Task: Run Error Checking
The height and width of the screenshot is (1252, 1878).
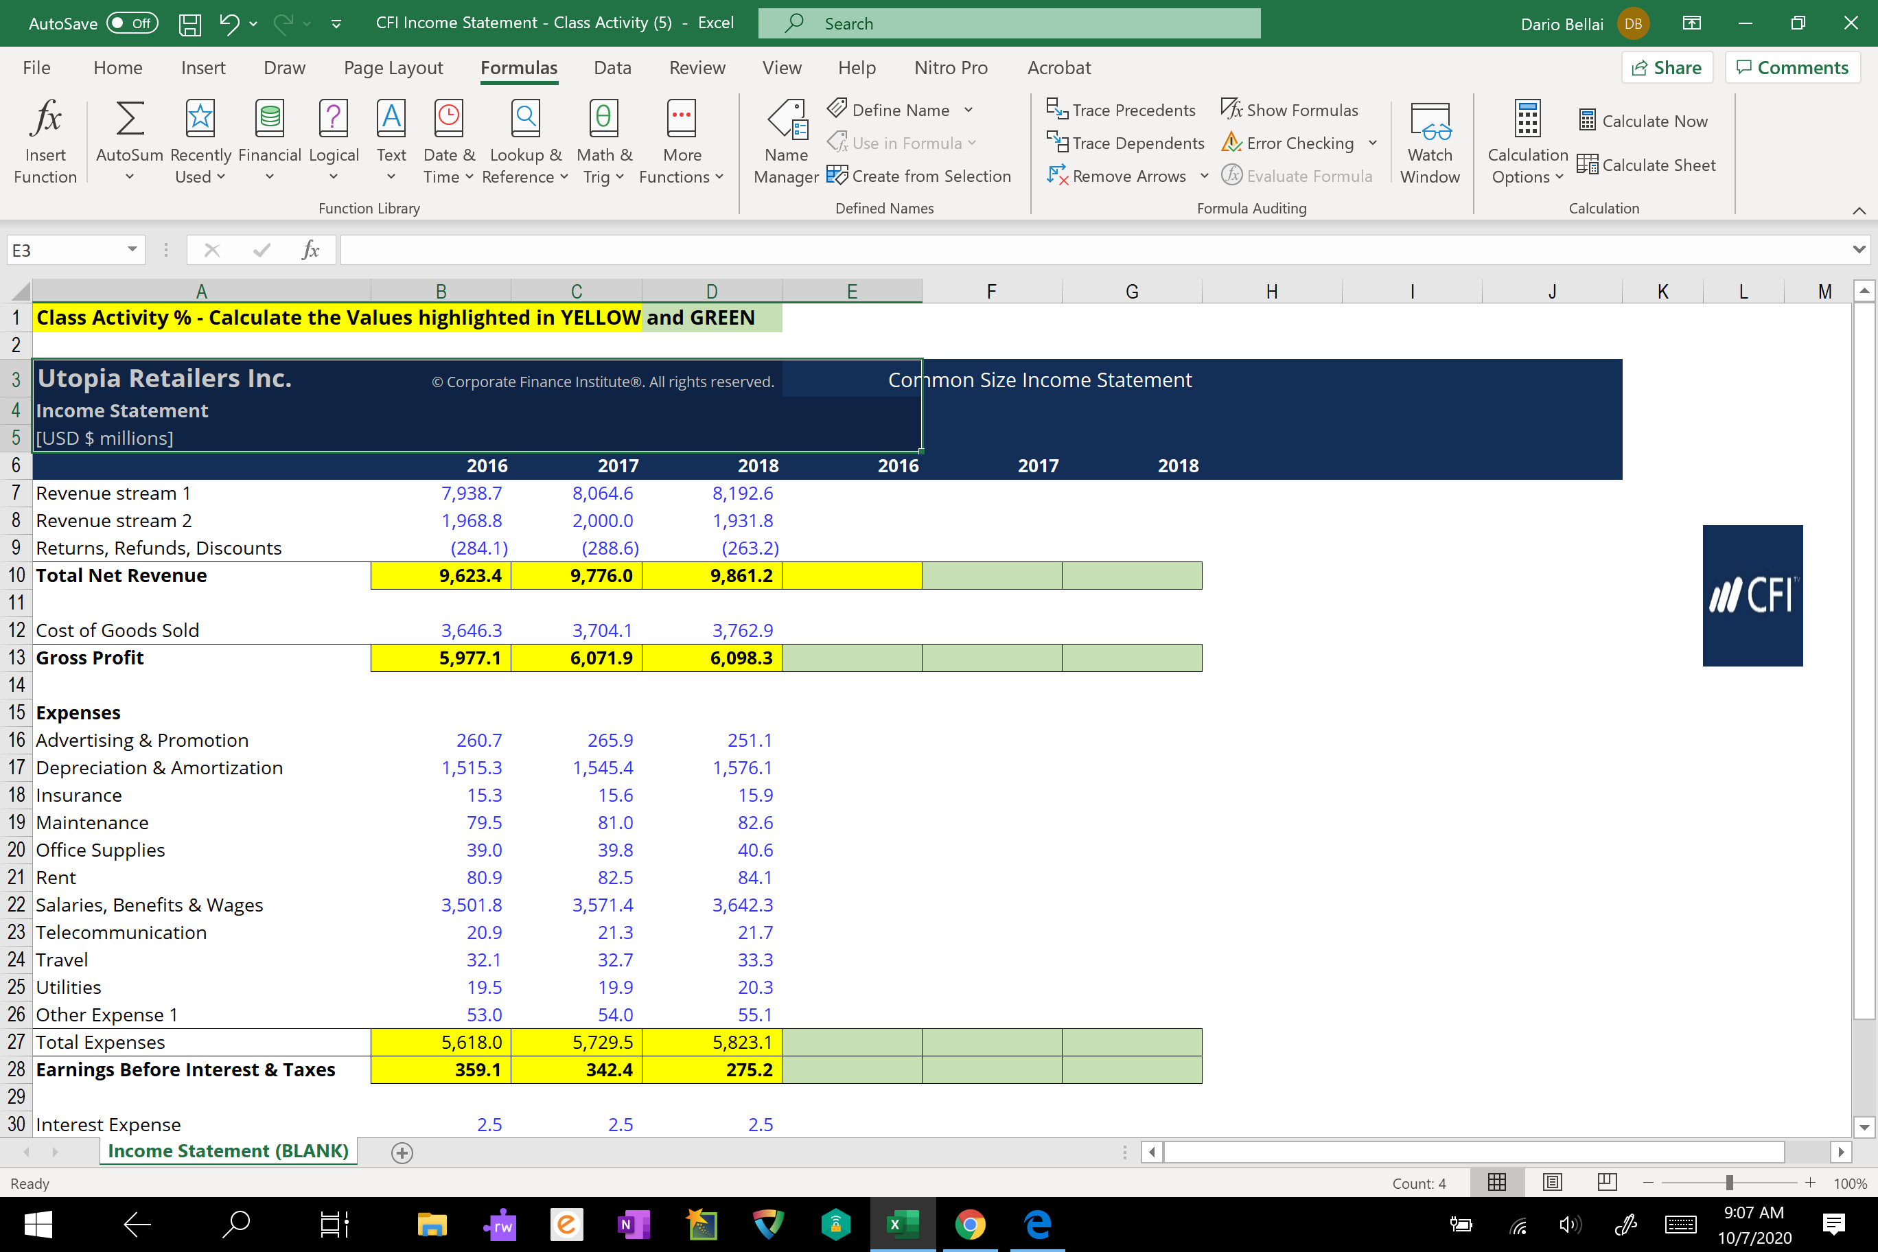Action: click(x=1288, y=143)
